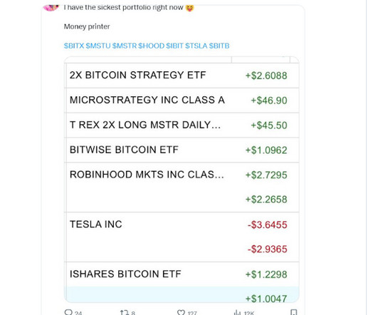Image resolution: width=378 pixels, height=315 pixels.
Task: Select the T REX 2X LONG MSTR row
Action: [182, 125]
